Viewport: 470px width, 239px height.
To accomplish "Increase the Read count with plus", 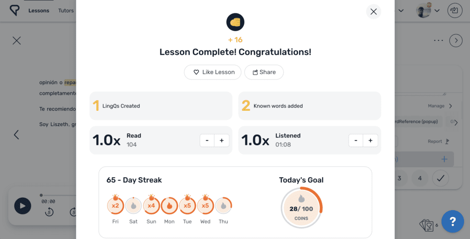I will (222, 141).
